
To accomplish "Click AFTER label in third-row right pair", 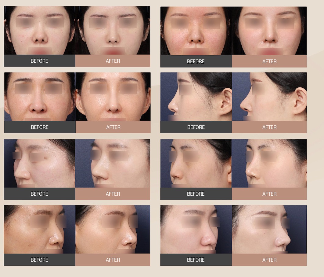I will [x=269, y=194].
